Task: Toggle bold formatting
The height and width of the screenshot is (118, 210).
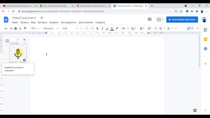Action: click(97, 29)
